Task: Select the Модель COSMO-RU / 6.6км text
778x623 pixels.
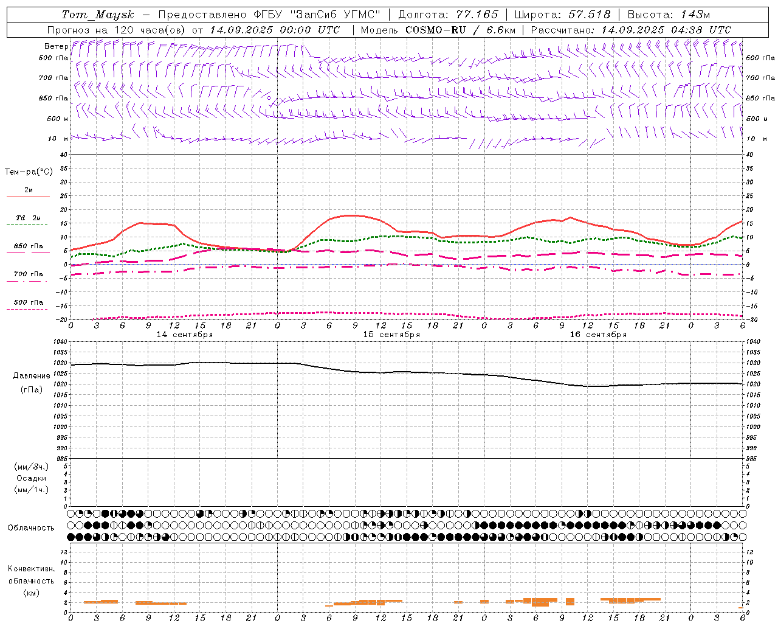Action: [438, 30]
